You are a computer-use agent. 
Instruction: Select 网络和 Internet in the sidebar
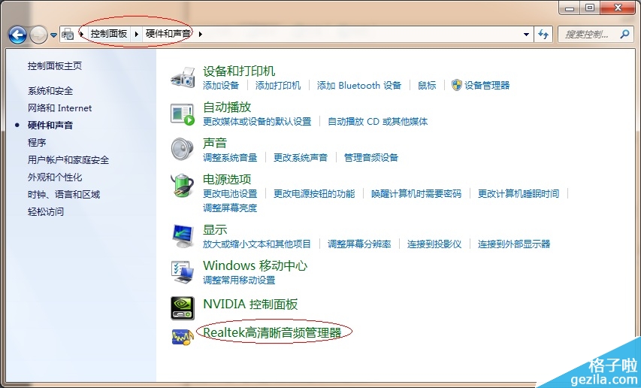(x=59, y=108)
